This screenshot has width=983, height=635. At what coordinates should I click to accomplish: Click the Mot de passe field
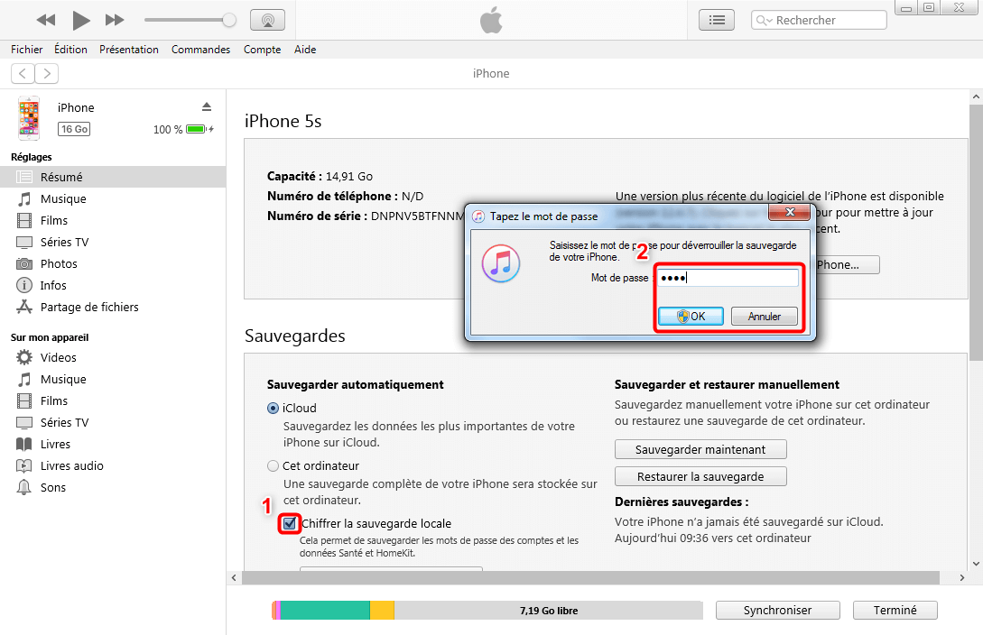point(728,278)
